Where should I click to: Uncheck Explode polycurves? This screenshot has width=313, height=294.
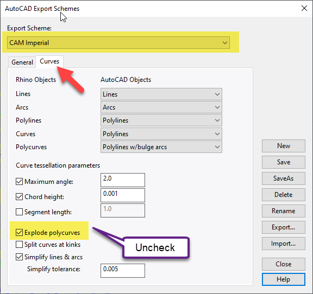click(x=19, y=232)
